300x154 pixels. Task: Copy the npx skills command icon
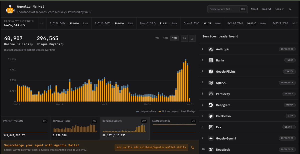192,147
